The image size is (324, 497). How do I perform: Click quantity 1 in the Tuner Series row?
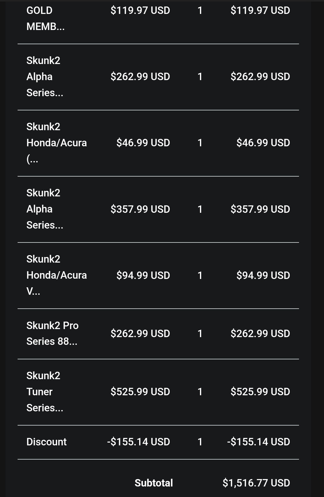(x=200, y=392)
